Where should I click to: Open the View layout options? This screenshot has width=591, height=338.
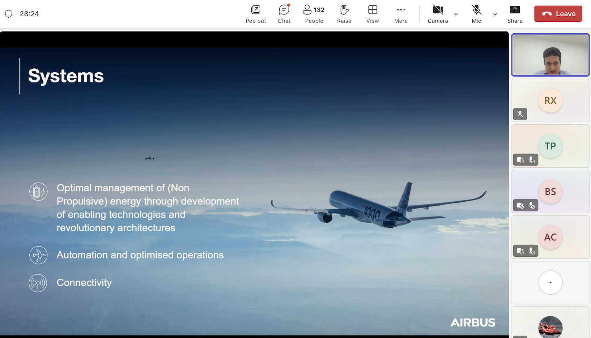click(373, 14)
